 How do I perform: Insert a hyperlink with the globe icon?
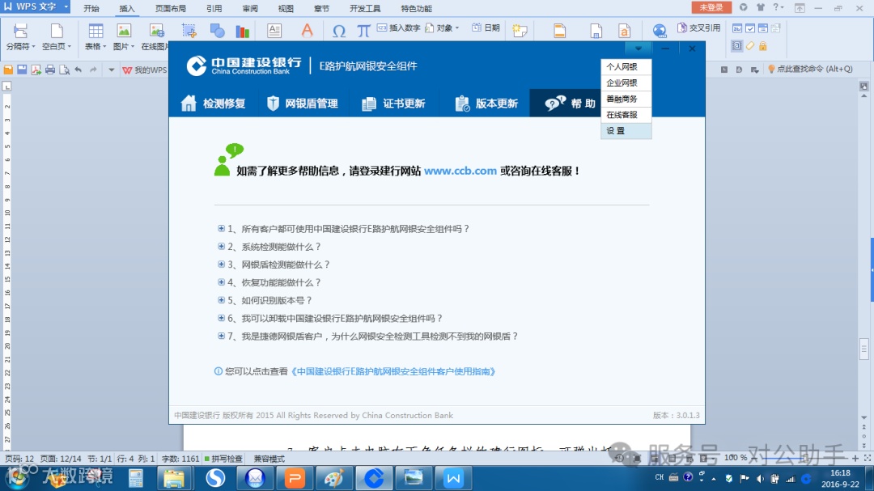coord(660,31)
